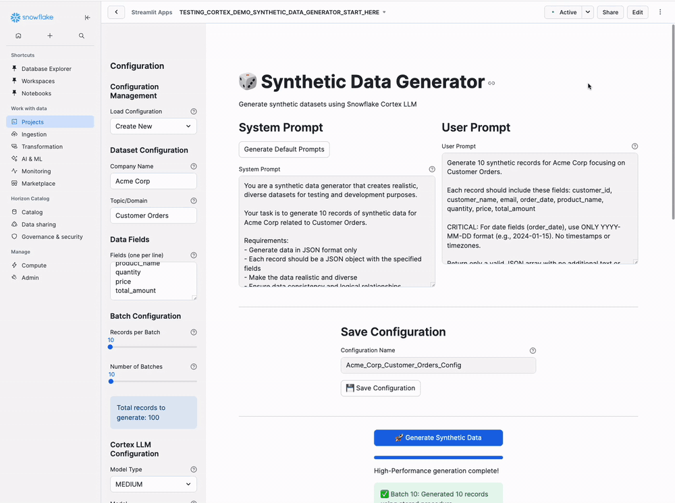
Task: Open the Home icon in the sidebar
Action: tap(18, 35)
